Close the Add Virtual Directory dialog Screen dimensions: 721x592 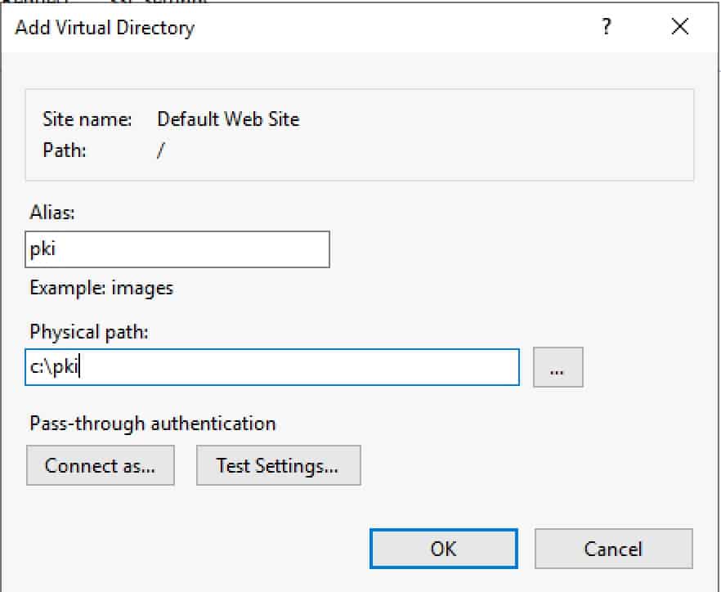[679, 27]
